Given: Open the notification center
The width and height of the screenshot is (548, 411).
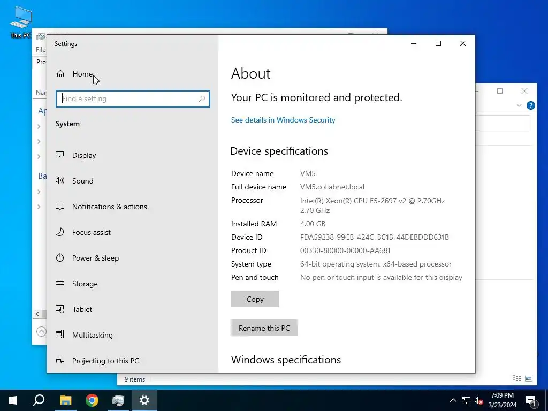Looking at the screenshot, I should tap(531, 400).
